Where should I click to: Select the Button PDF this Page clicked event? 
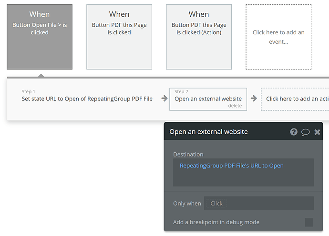click(119, 37)
